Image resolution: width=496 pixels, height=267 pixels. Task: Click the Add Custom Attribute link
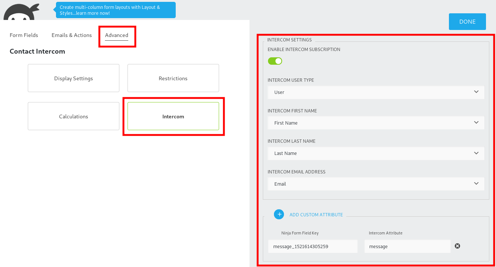[x=316, y=214]
